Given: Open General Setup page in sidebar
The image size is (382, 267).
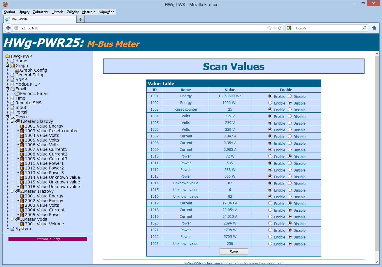Looking at the screenshot, I should [x=30, y=75].
